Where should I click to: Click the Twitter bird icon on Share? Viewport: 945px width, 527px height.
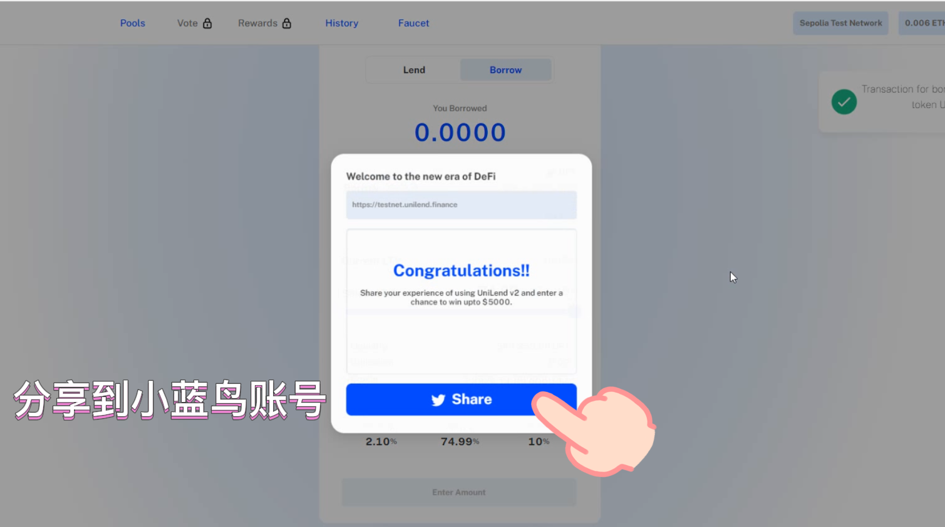[438, 400]
